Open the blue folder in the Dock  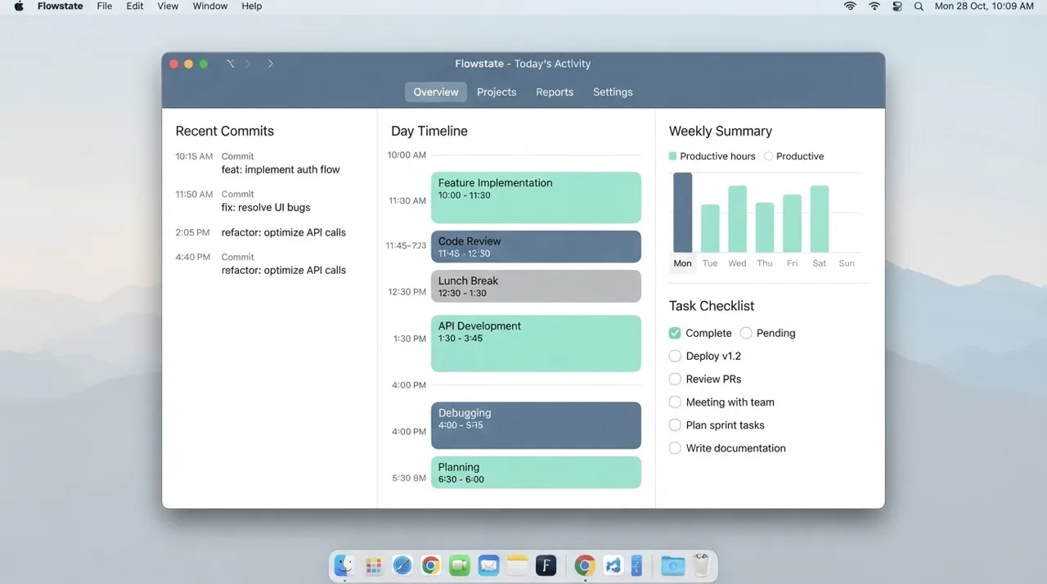tap(672, 565)
